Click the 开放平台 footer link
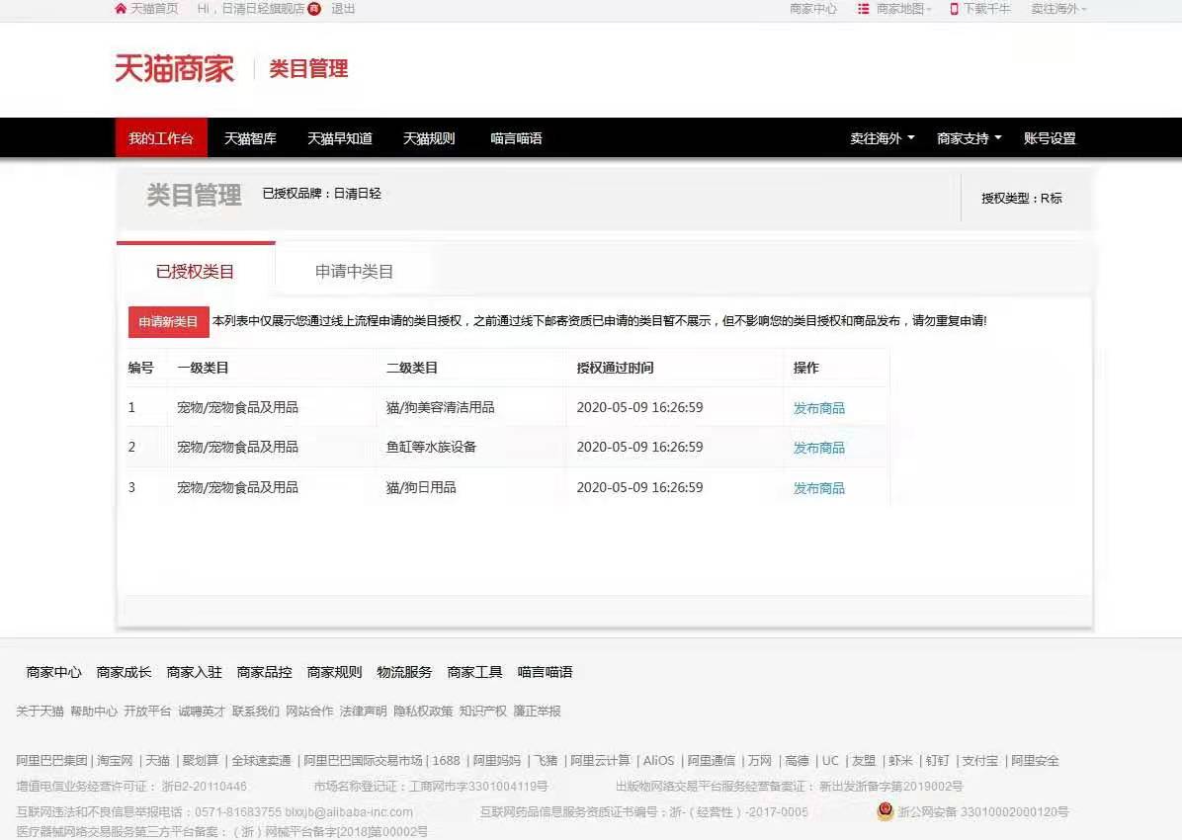This screenshot has width=1182, height=840. (148, 712)
